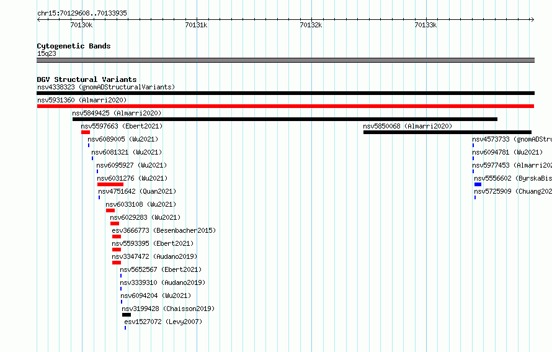The width and height of the screenshot is (552, 352).
Task: Click the nsv5849425 (Almarri2020) label
Action: point(117,113)
